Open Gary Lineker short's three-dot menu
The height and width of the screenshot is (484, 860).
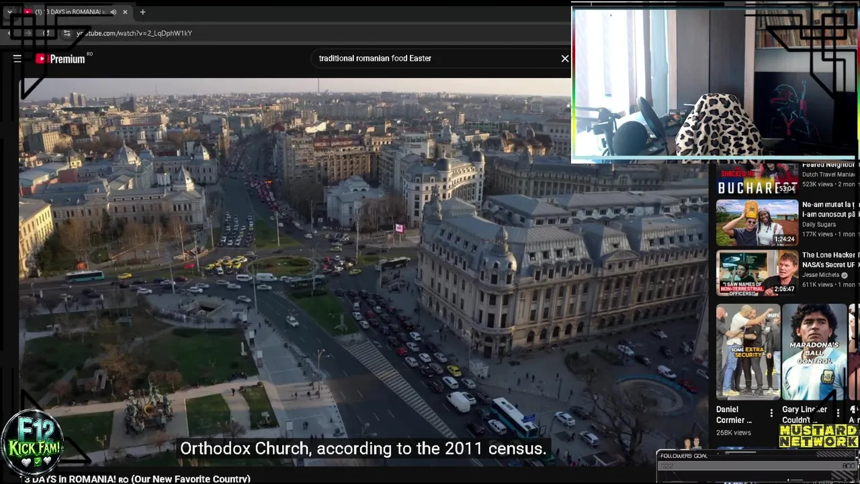click(x=838, y=413)
